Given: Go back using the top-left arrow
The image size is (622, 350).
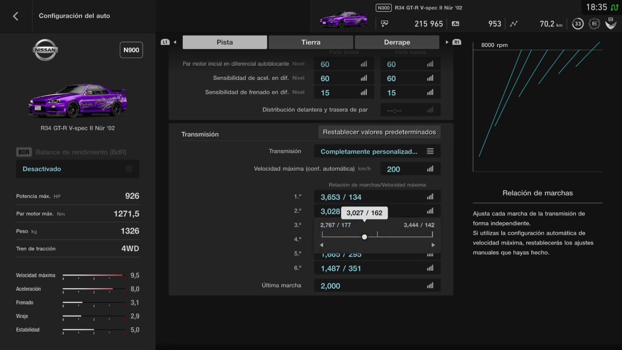Looking at the screenshot, I should (16, 16).
